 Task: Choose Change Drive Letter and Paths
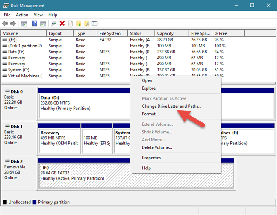[x=171, y=106]
